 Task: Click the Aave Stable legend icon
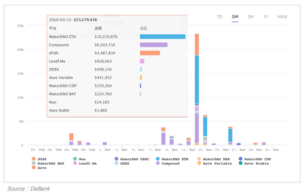click(240, 163)
